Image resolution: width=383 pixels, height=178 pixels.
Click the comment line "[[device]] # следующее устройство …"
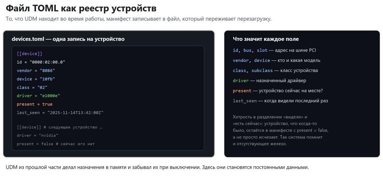click(x=59, y=127)
